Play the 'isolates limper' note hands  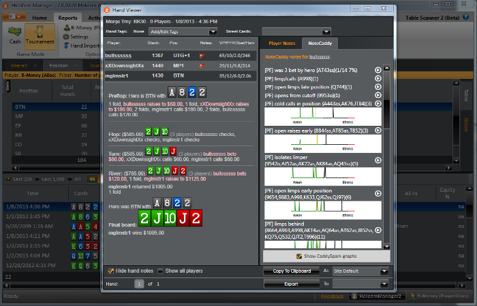(378, 161)
